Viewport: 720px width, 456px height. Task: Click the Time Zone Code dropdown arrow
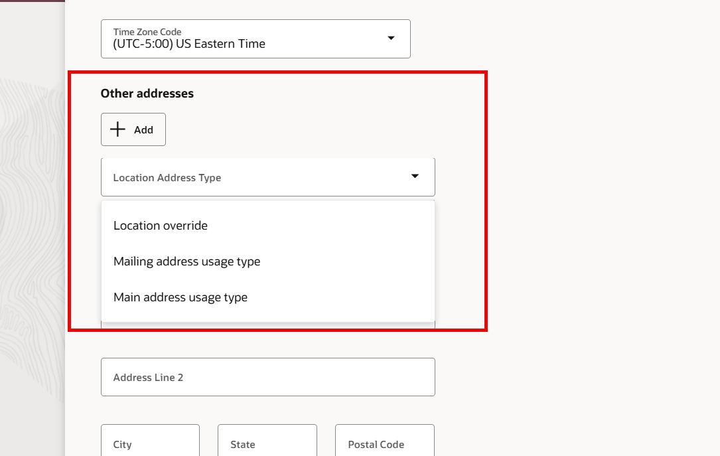pyautogui.click(x=391, y=38)
